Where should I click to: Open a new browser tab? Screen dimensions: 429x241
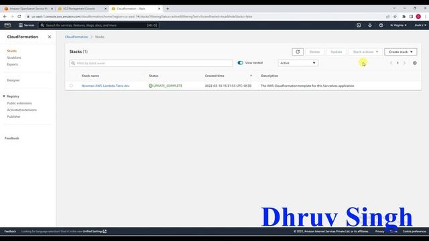point(168,9)
